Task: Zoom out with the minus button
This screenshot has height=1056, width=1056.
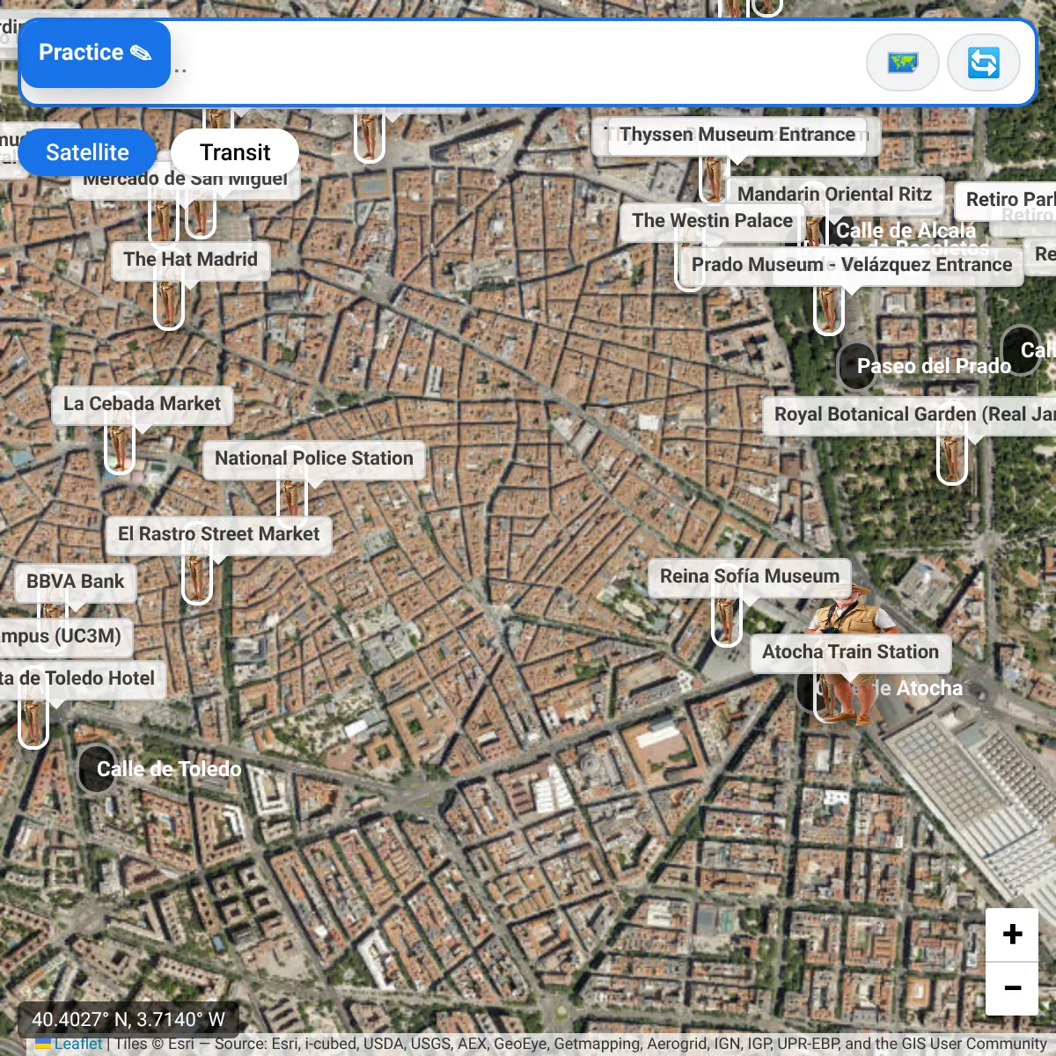Action: (1012, 987)
